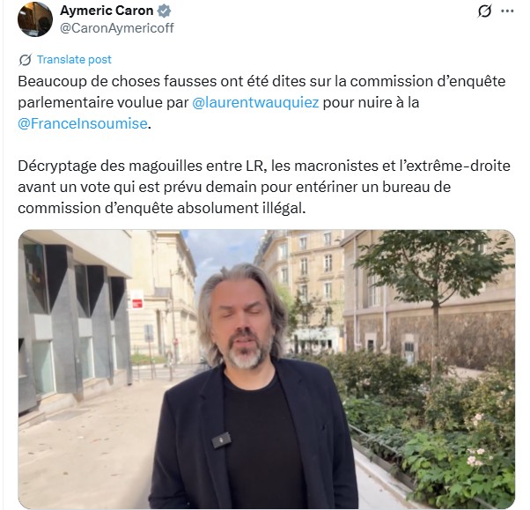Click the blue verified badge
This screenshot has height=510, width=530.
pyautogui.click(x=165, y=11)
